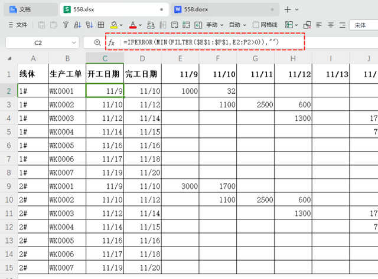
Task: Click the zoom magnifier icon in formula bar
Action: pyautogui.click(x=97, y=42)
